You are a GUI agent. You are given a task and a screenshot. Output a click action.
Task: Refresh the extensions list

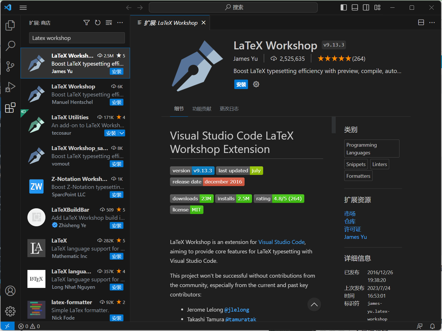[x=98, y=23]
